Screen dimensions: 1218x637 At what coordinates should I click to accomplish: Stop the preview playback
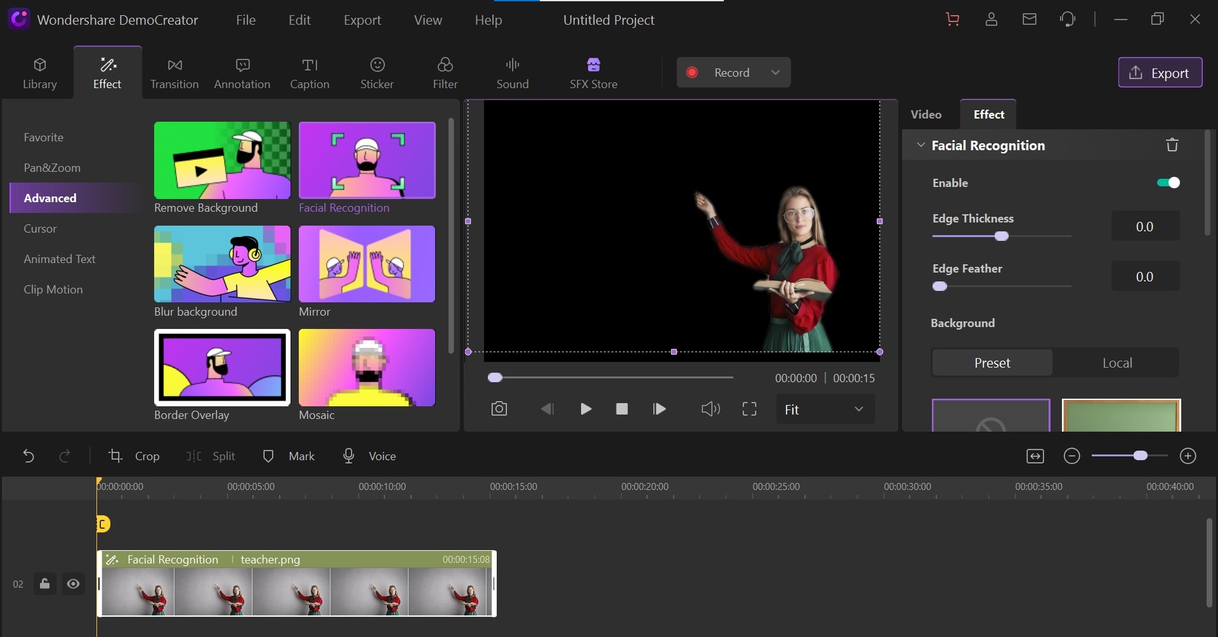pyautogui.click(x=622, y=409)
